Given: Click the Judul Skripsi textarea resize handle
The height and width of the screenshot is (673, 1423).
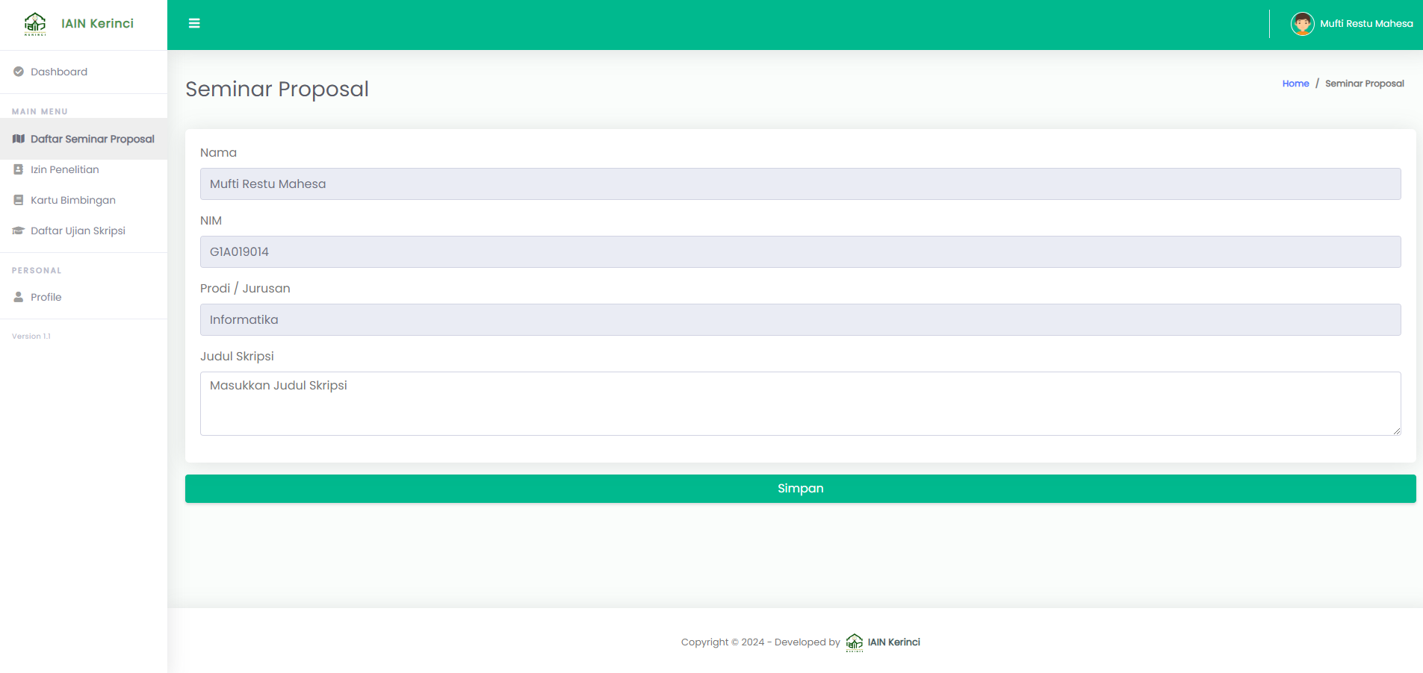Looking at the screenshot, I should coord(1396,431).
